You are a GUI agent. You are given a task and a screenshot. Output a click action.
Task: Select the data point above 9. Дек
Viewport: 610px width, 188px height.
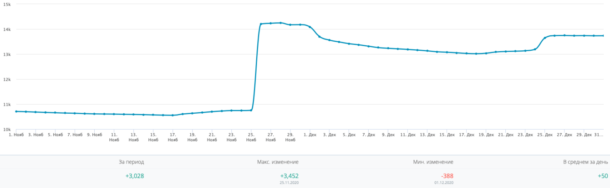point(388,48)
